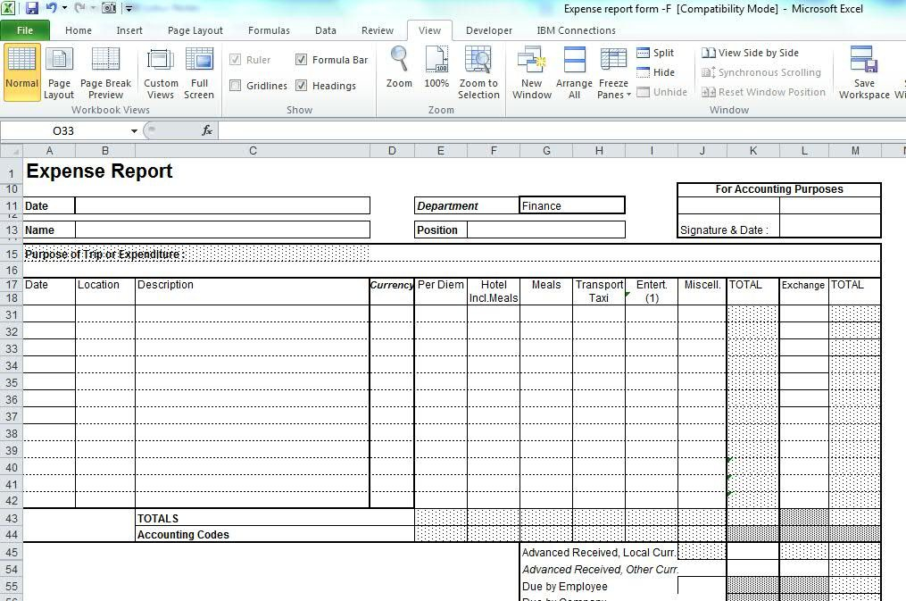Click the empty Date input cell
The width and height of the screenshot is (906, 601).
click(222, 205)
